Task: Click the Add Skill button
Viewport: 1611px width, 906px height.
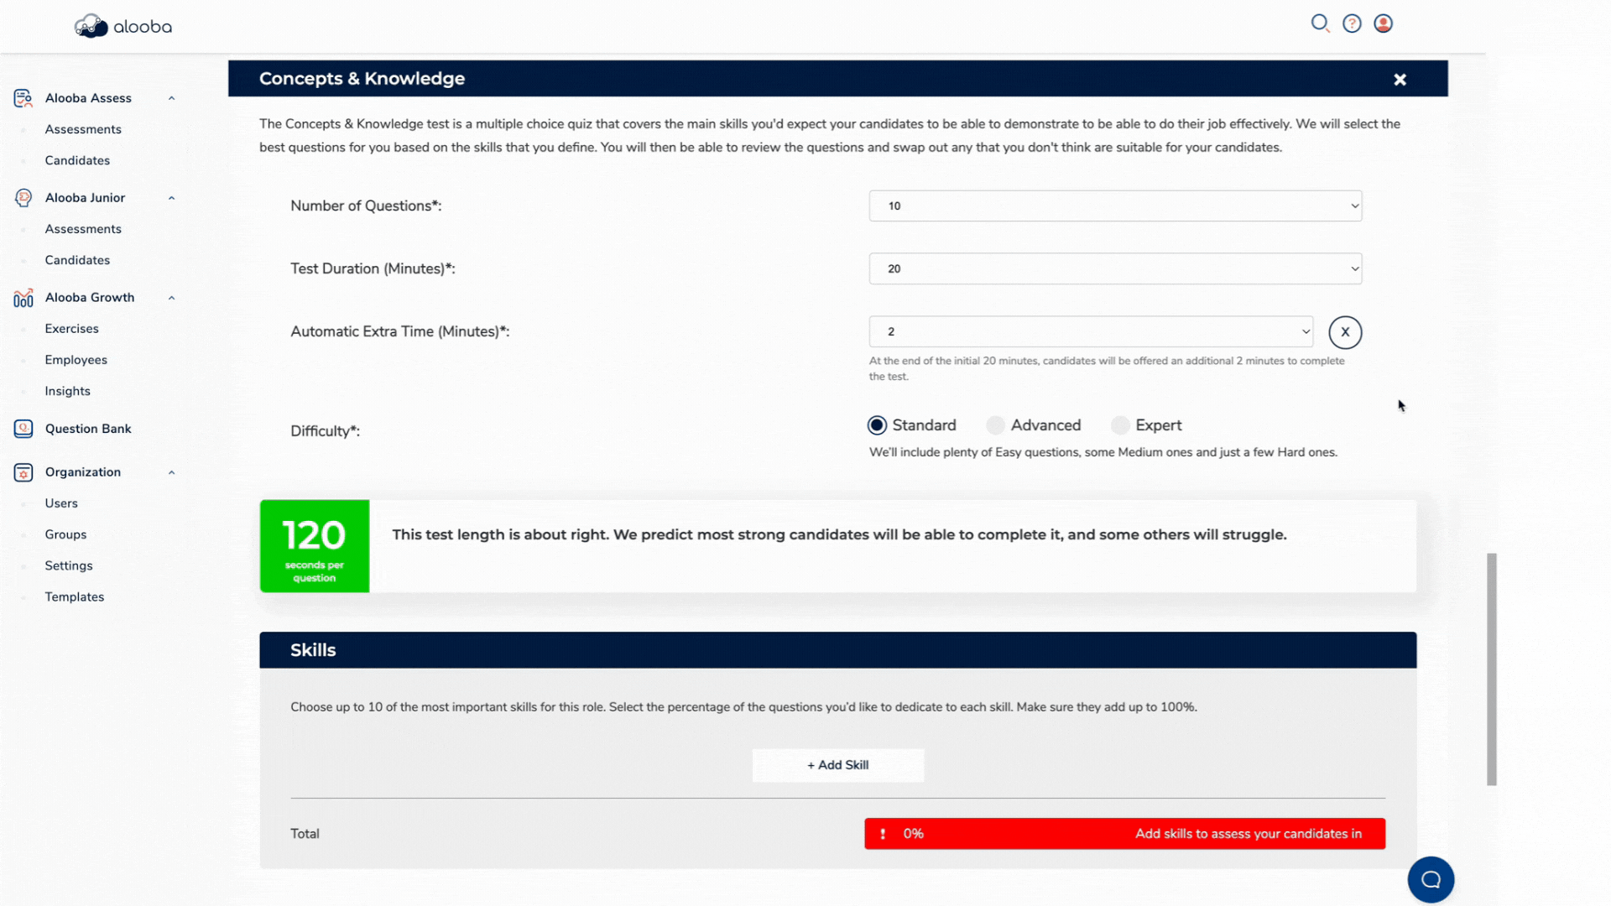Action: coord(837,764)
